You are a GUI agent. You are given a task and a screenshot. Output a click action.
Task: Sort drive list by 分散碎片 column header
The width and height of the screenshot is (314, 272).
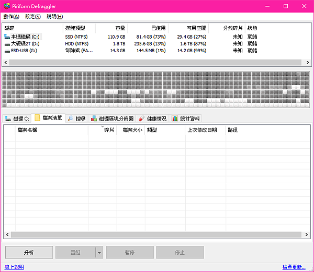(x=227, y=28)
